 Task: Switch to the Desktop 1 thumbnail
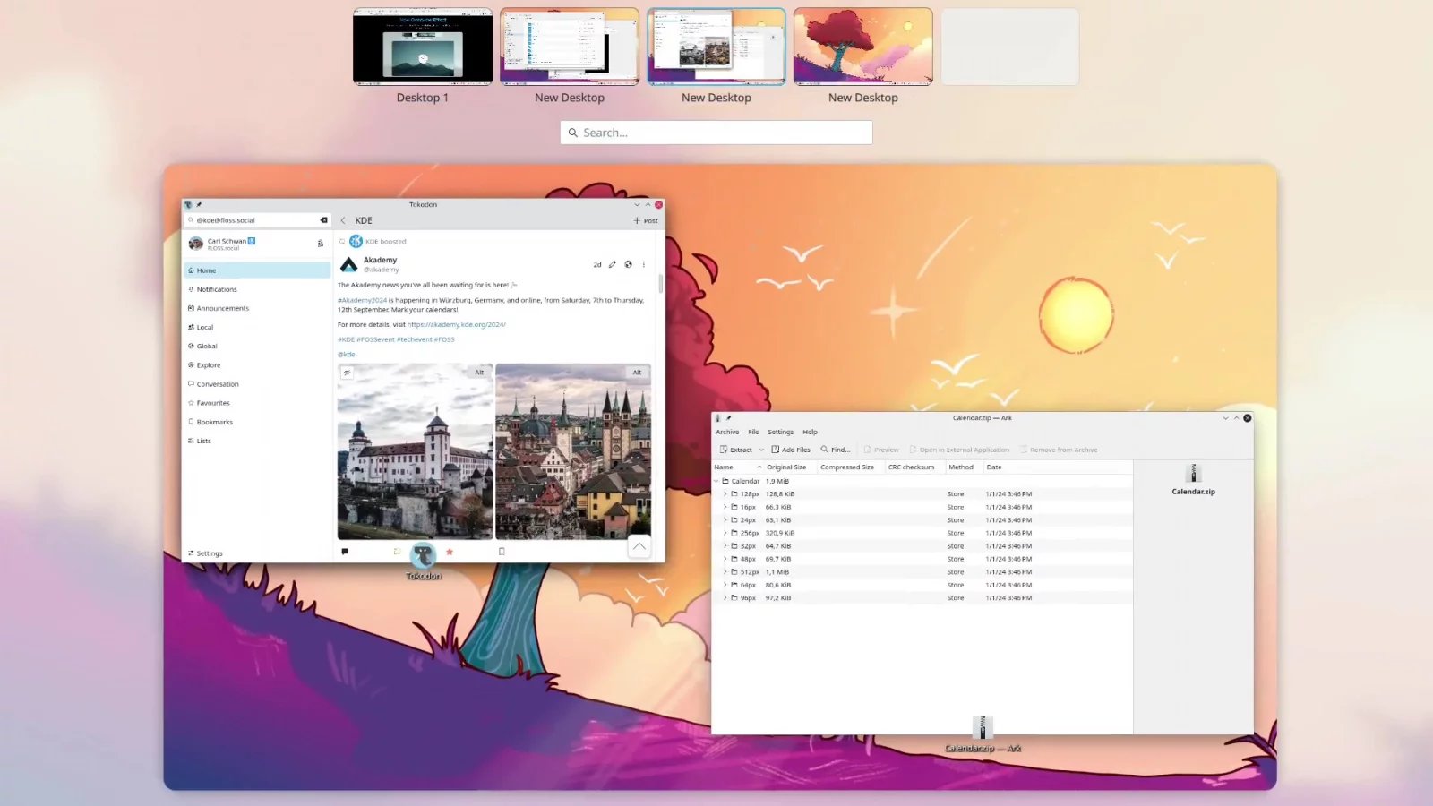point(423,47)
